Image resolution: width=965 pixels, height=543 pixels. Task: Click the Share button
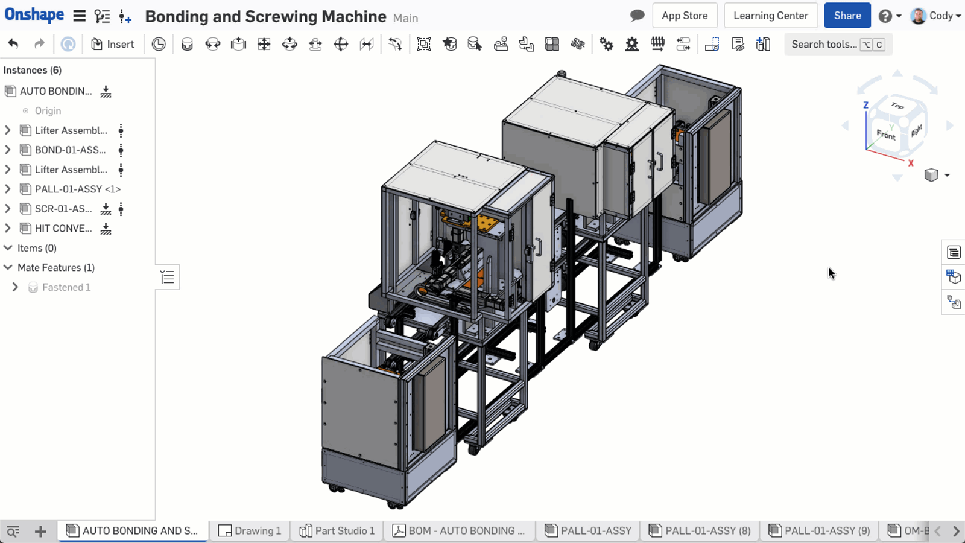847,15
